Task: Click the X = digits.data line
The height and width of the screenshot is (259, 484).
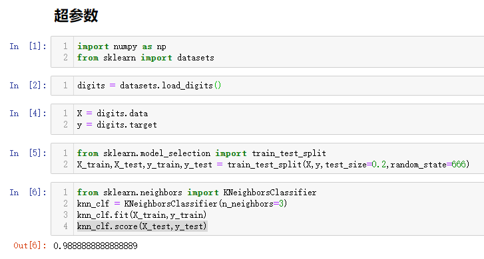Action: tap(113, 114)
